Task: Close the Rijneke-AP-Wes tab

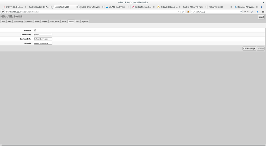Action: click(x=257, y=7)
